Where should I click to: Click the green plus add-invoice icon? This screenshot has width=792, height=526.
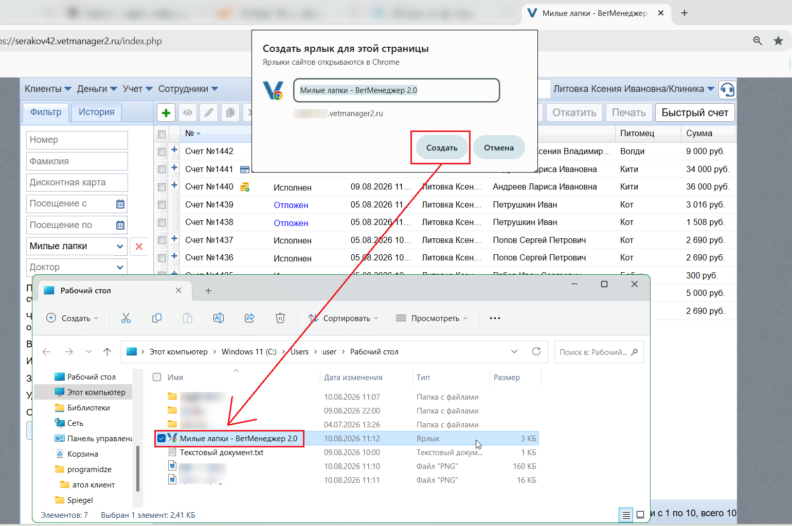[166, 112]
